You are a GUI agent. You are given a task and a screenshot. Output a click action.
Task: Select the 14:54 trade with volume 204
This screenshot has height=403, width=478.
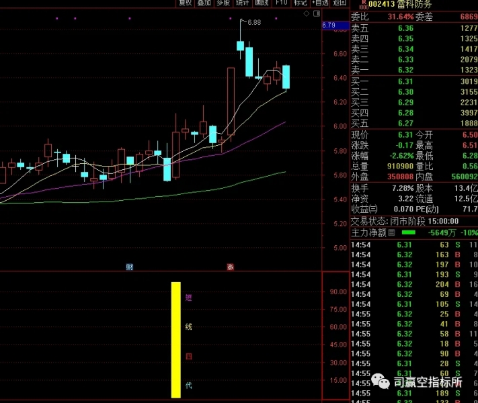click(x=414, y=284)
